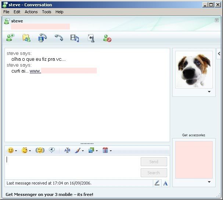The image size is (223, 200).
Task: Click 'Last message received at 17:04' status text
Action: tap(49, 183)
